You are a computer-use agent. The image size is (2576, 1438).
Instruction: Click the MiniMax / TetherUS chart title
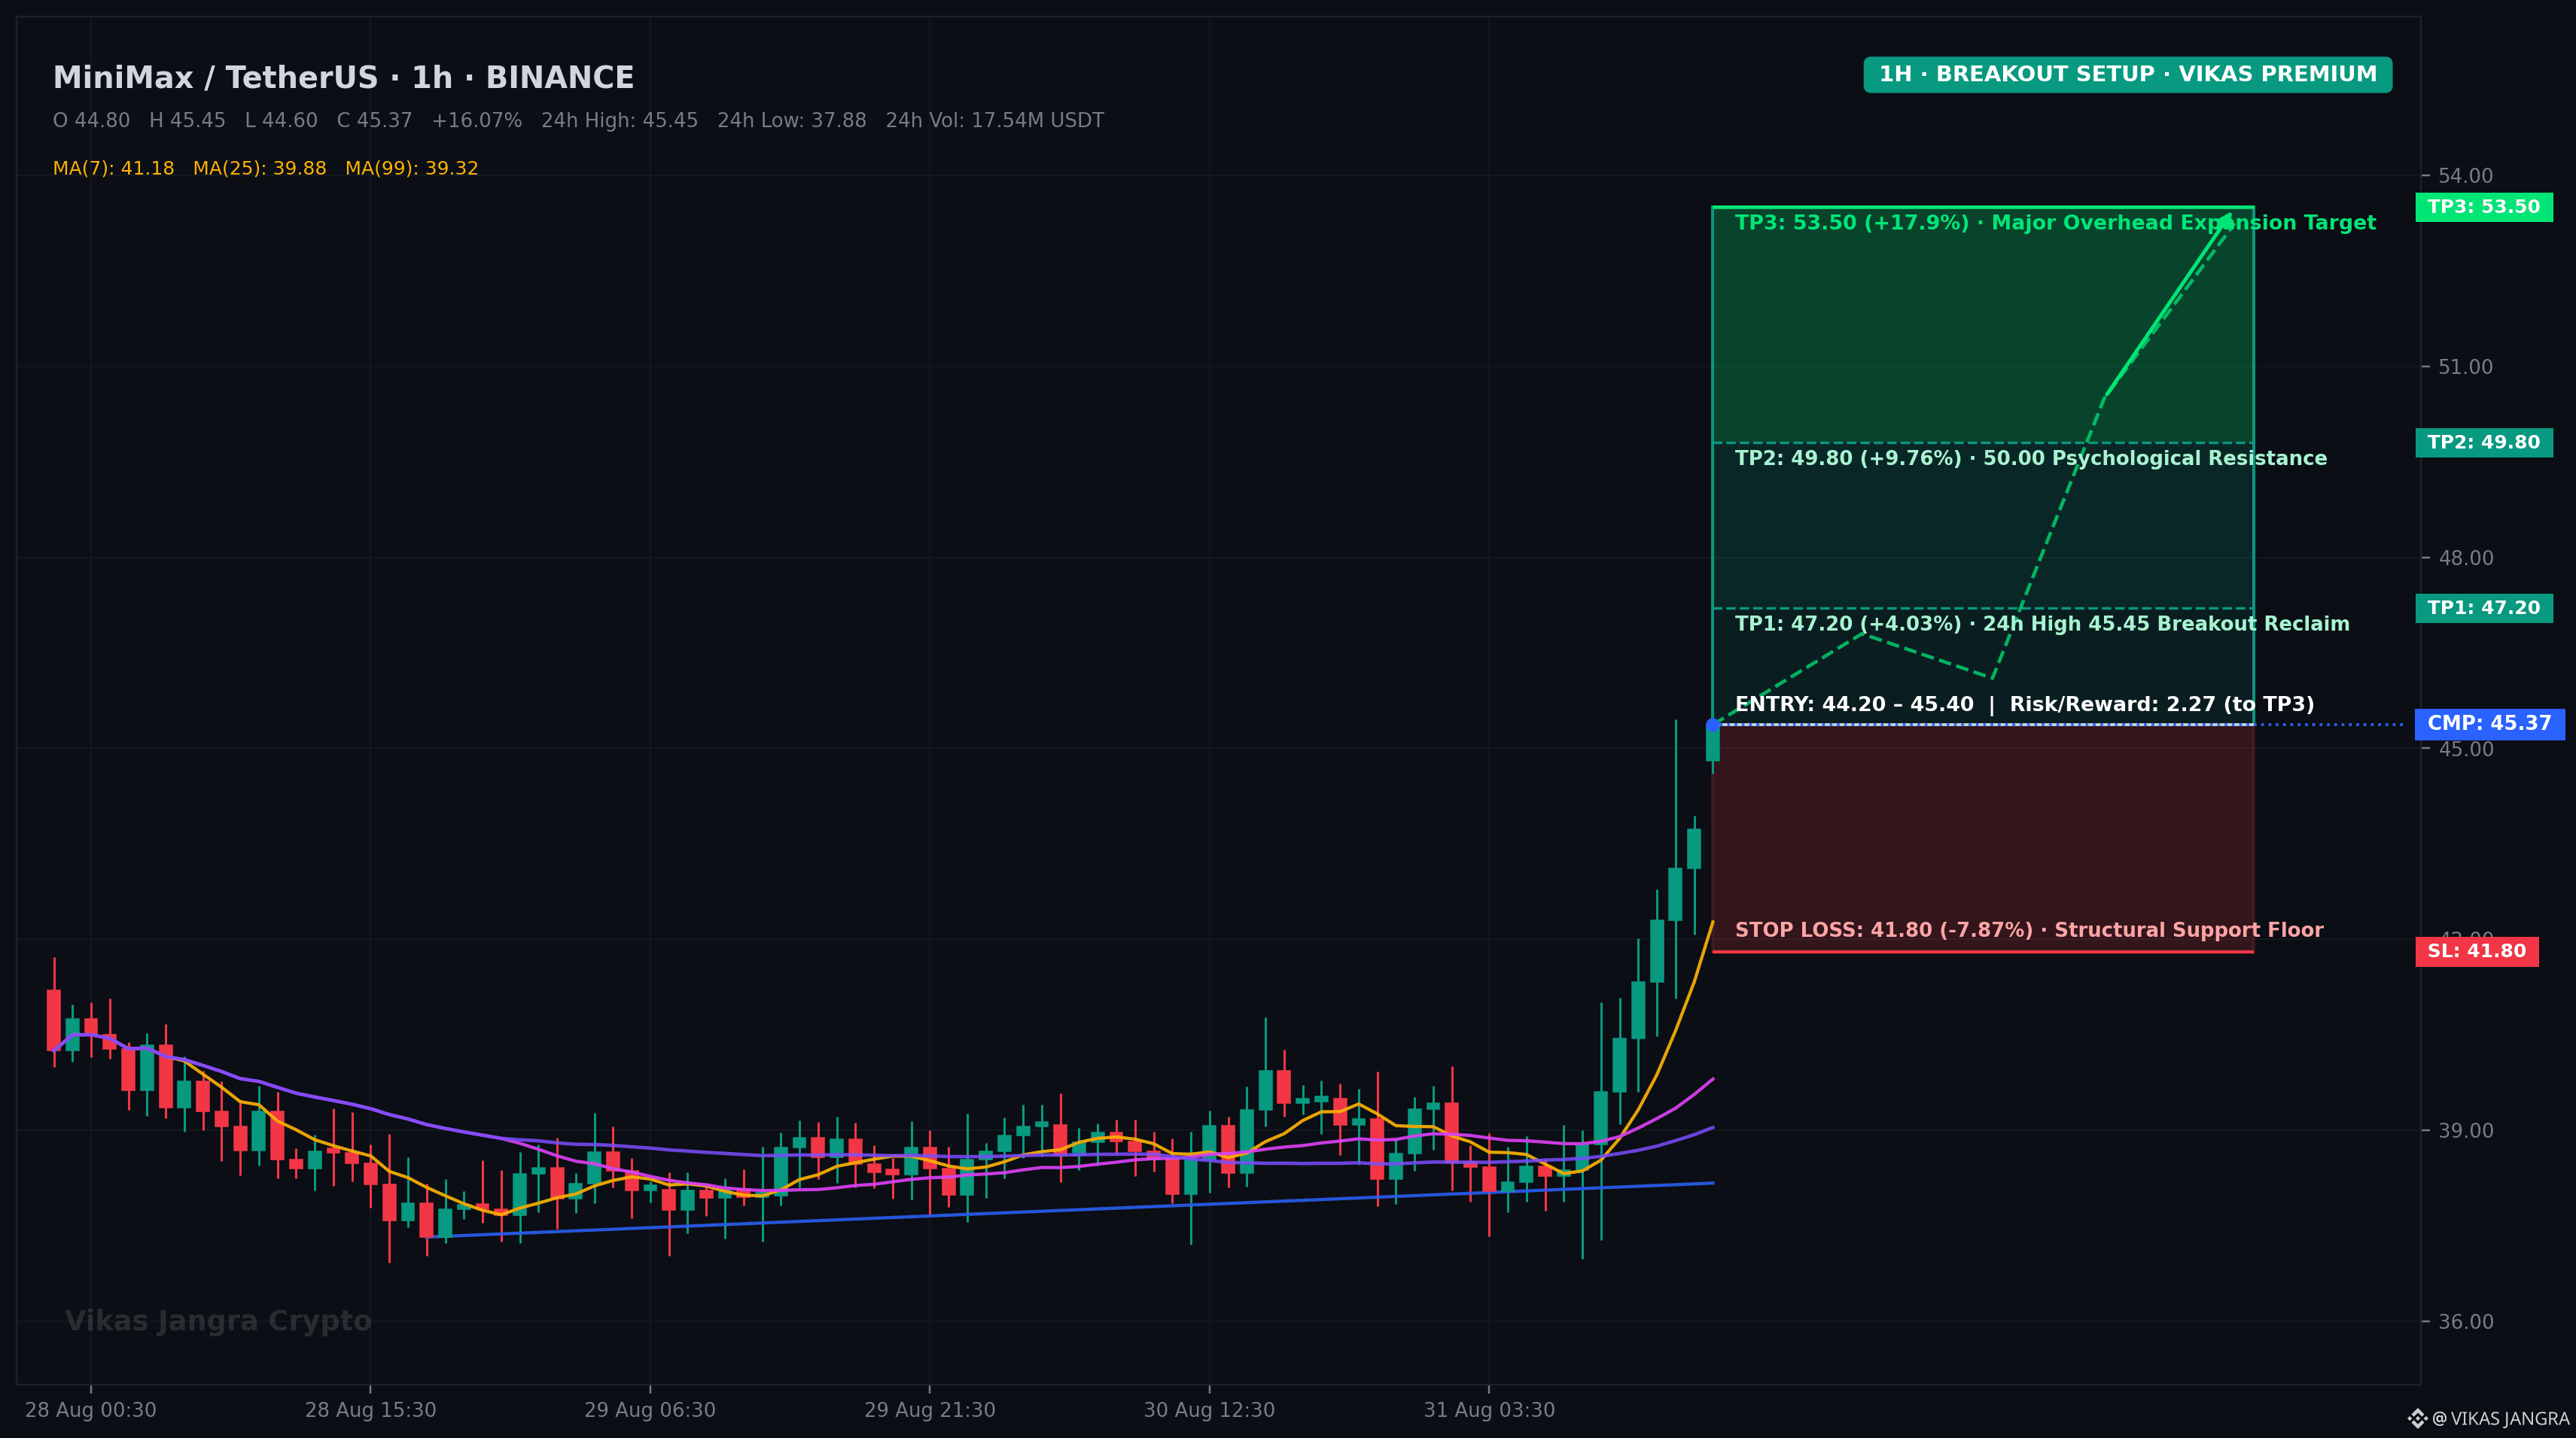(343, 78)
